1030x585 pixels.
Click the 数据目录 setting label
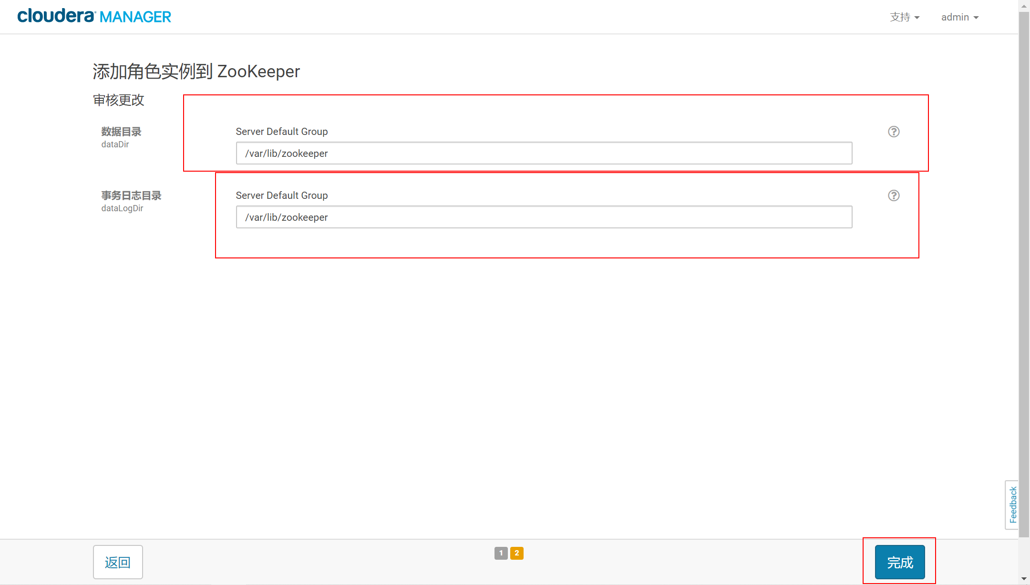click(121, 132)
